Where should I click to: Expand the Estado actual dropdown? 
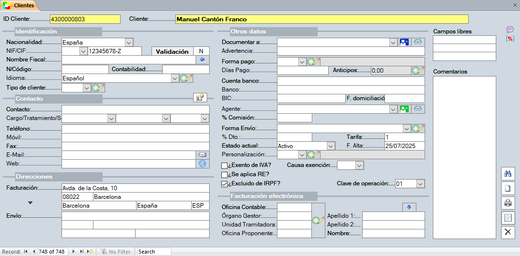331,146
